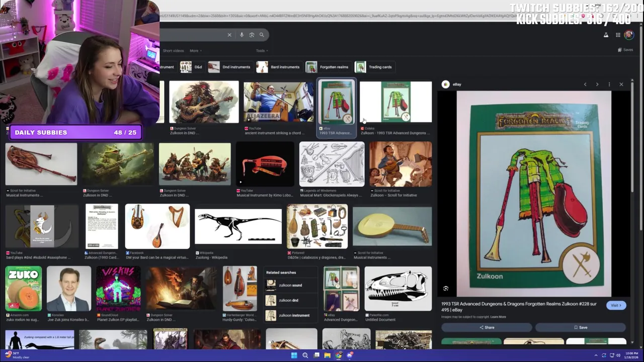Open the bearded bard with guitar thumbnail
The height and width of the screenshot is (362, 644).
pos(204,102)
